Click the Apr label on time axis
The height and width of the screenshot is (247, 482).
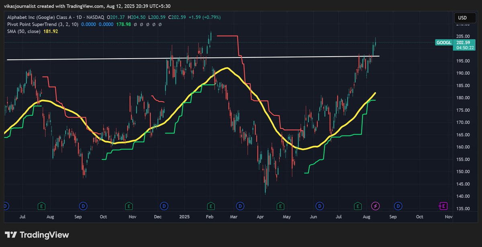pyautogui.click(x=260, y=216)
